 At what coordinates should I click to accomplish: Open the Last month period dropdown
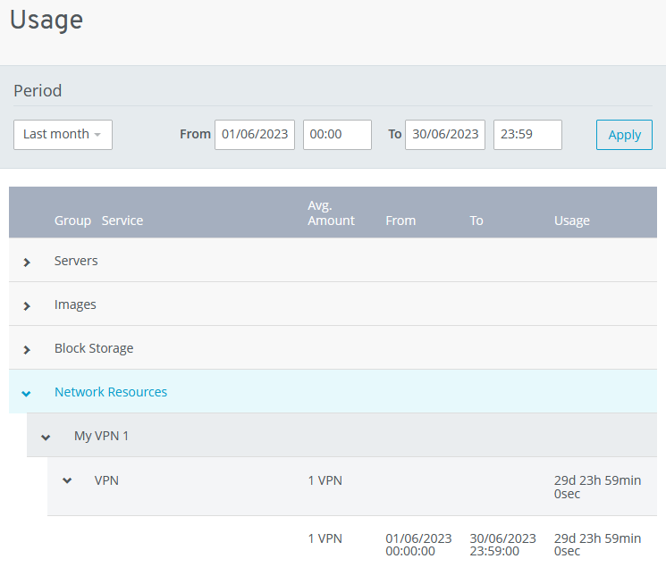point(63,135)
